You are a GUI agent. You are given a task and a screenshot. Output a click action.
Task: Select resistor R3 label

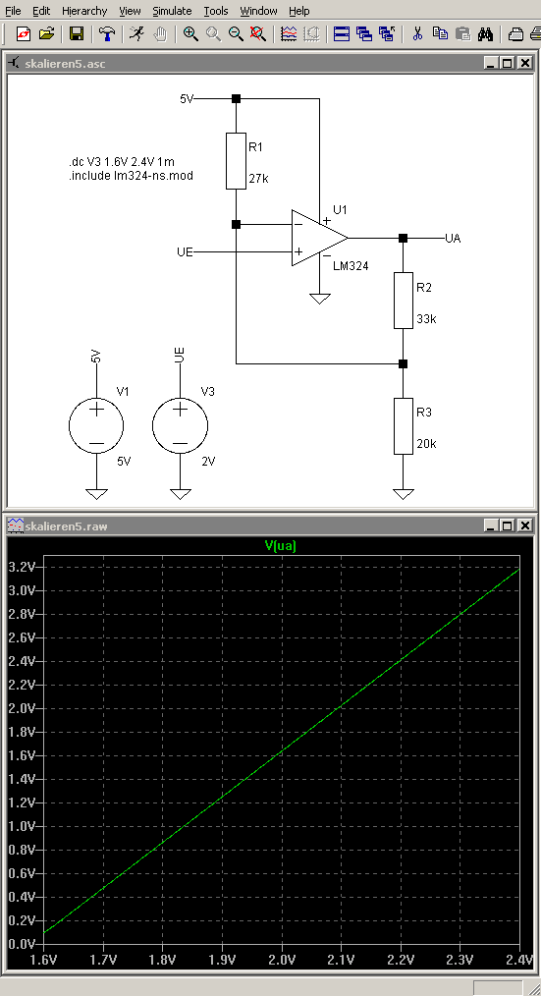tap(424, 413)
